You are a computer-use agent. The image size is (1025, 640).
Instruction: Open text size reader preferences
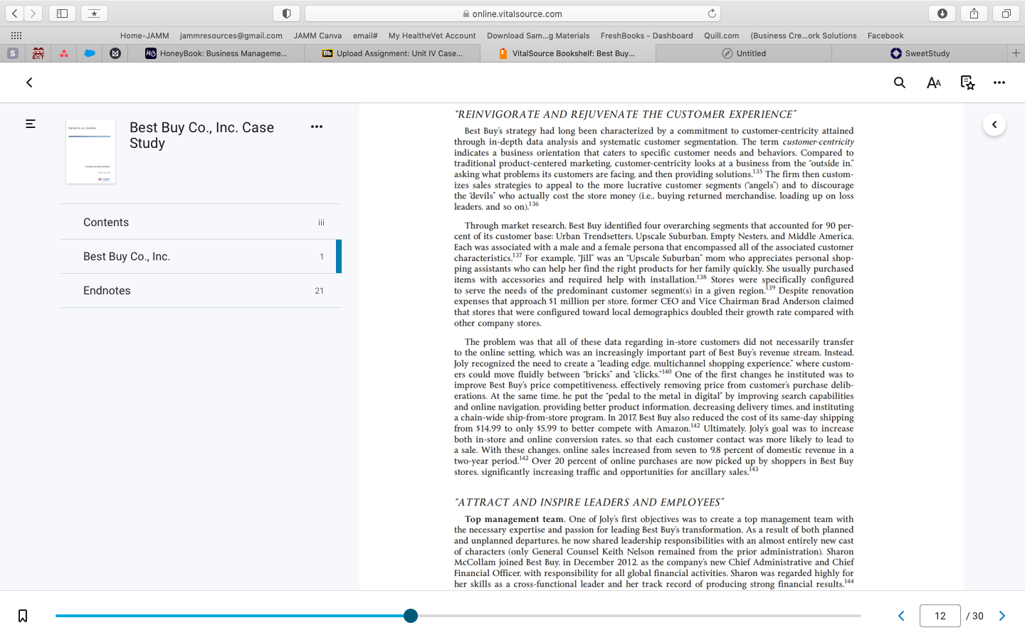(934, 83)
